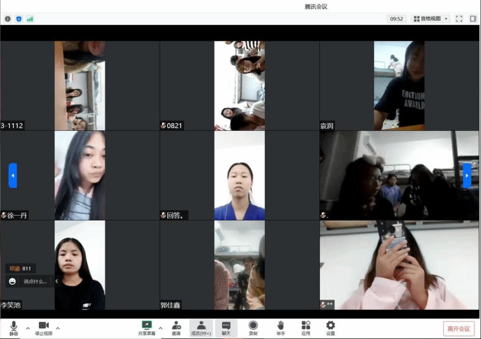Screen dimensions: 481x339
Task: Go to next page with the right blue arrow
Action: point(467,175)
